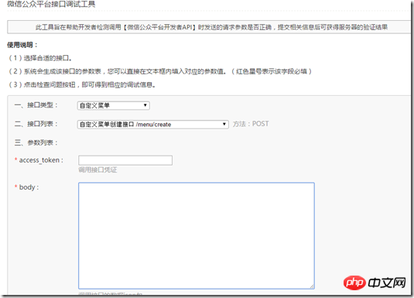The width and height of the screenshot is (414, 298).
Task: Click the access_token input field
Action: tap(125, 160)
